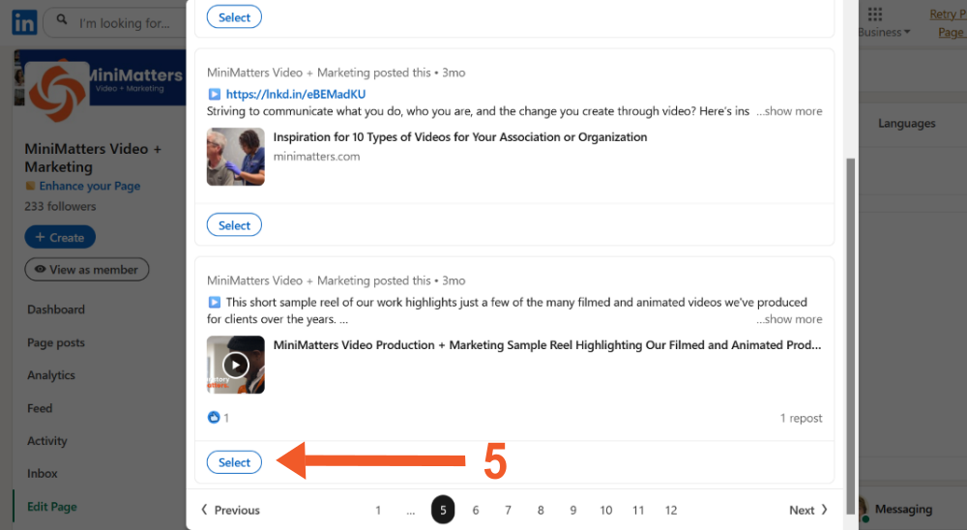Click the Select button in the topmost card
This screenshot has width=967, height=530.
pyautogui.click(x=234, y=17)
